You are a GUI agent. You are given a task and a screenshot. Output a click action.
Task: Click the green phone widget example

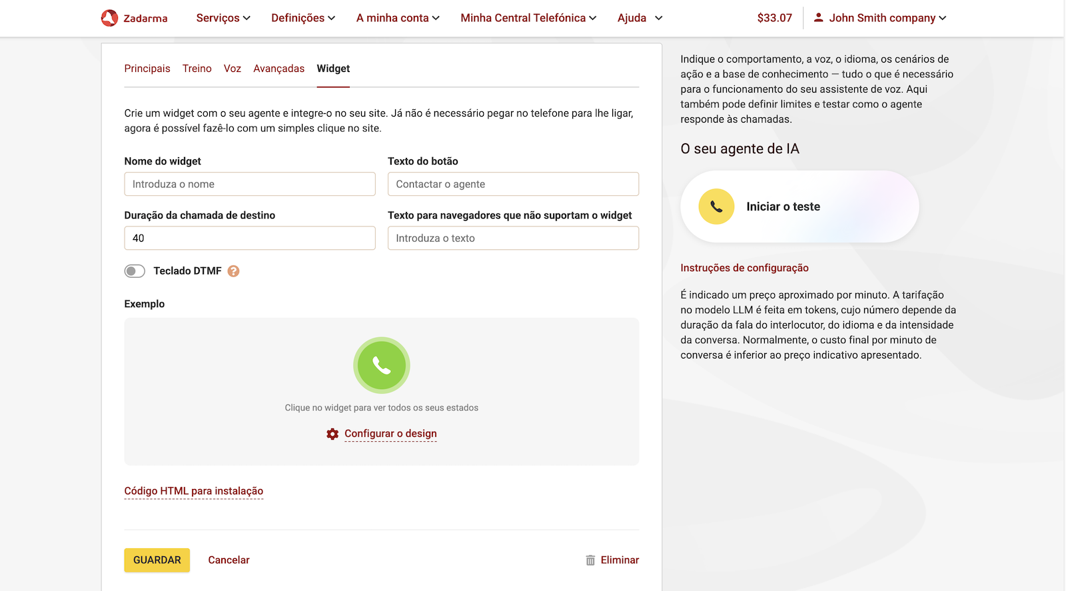pyautogui.click(x=382, y=365)
